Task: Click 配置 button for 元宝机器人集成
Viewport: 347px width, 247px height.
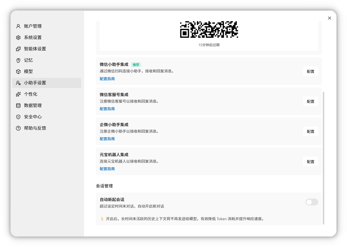Action: [310, 162]
